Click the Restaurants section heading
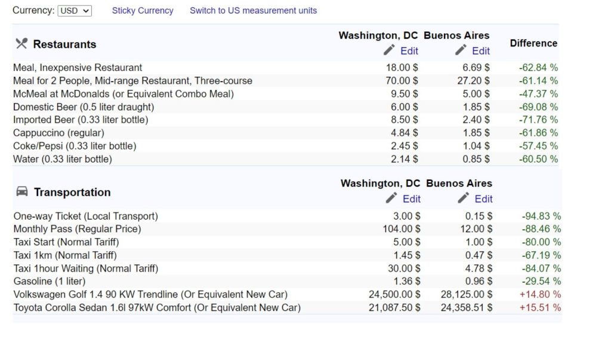Screen dimensions: 611x343 click(x=64, y=44)
